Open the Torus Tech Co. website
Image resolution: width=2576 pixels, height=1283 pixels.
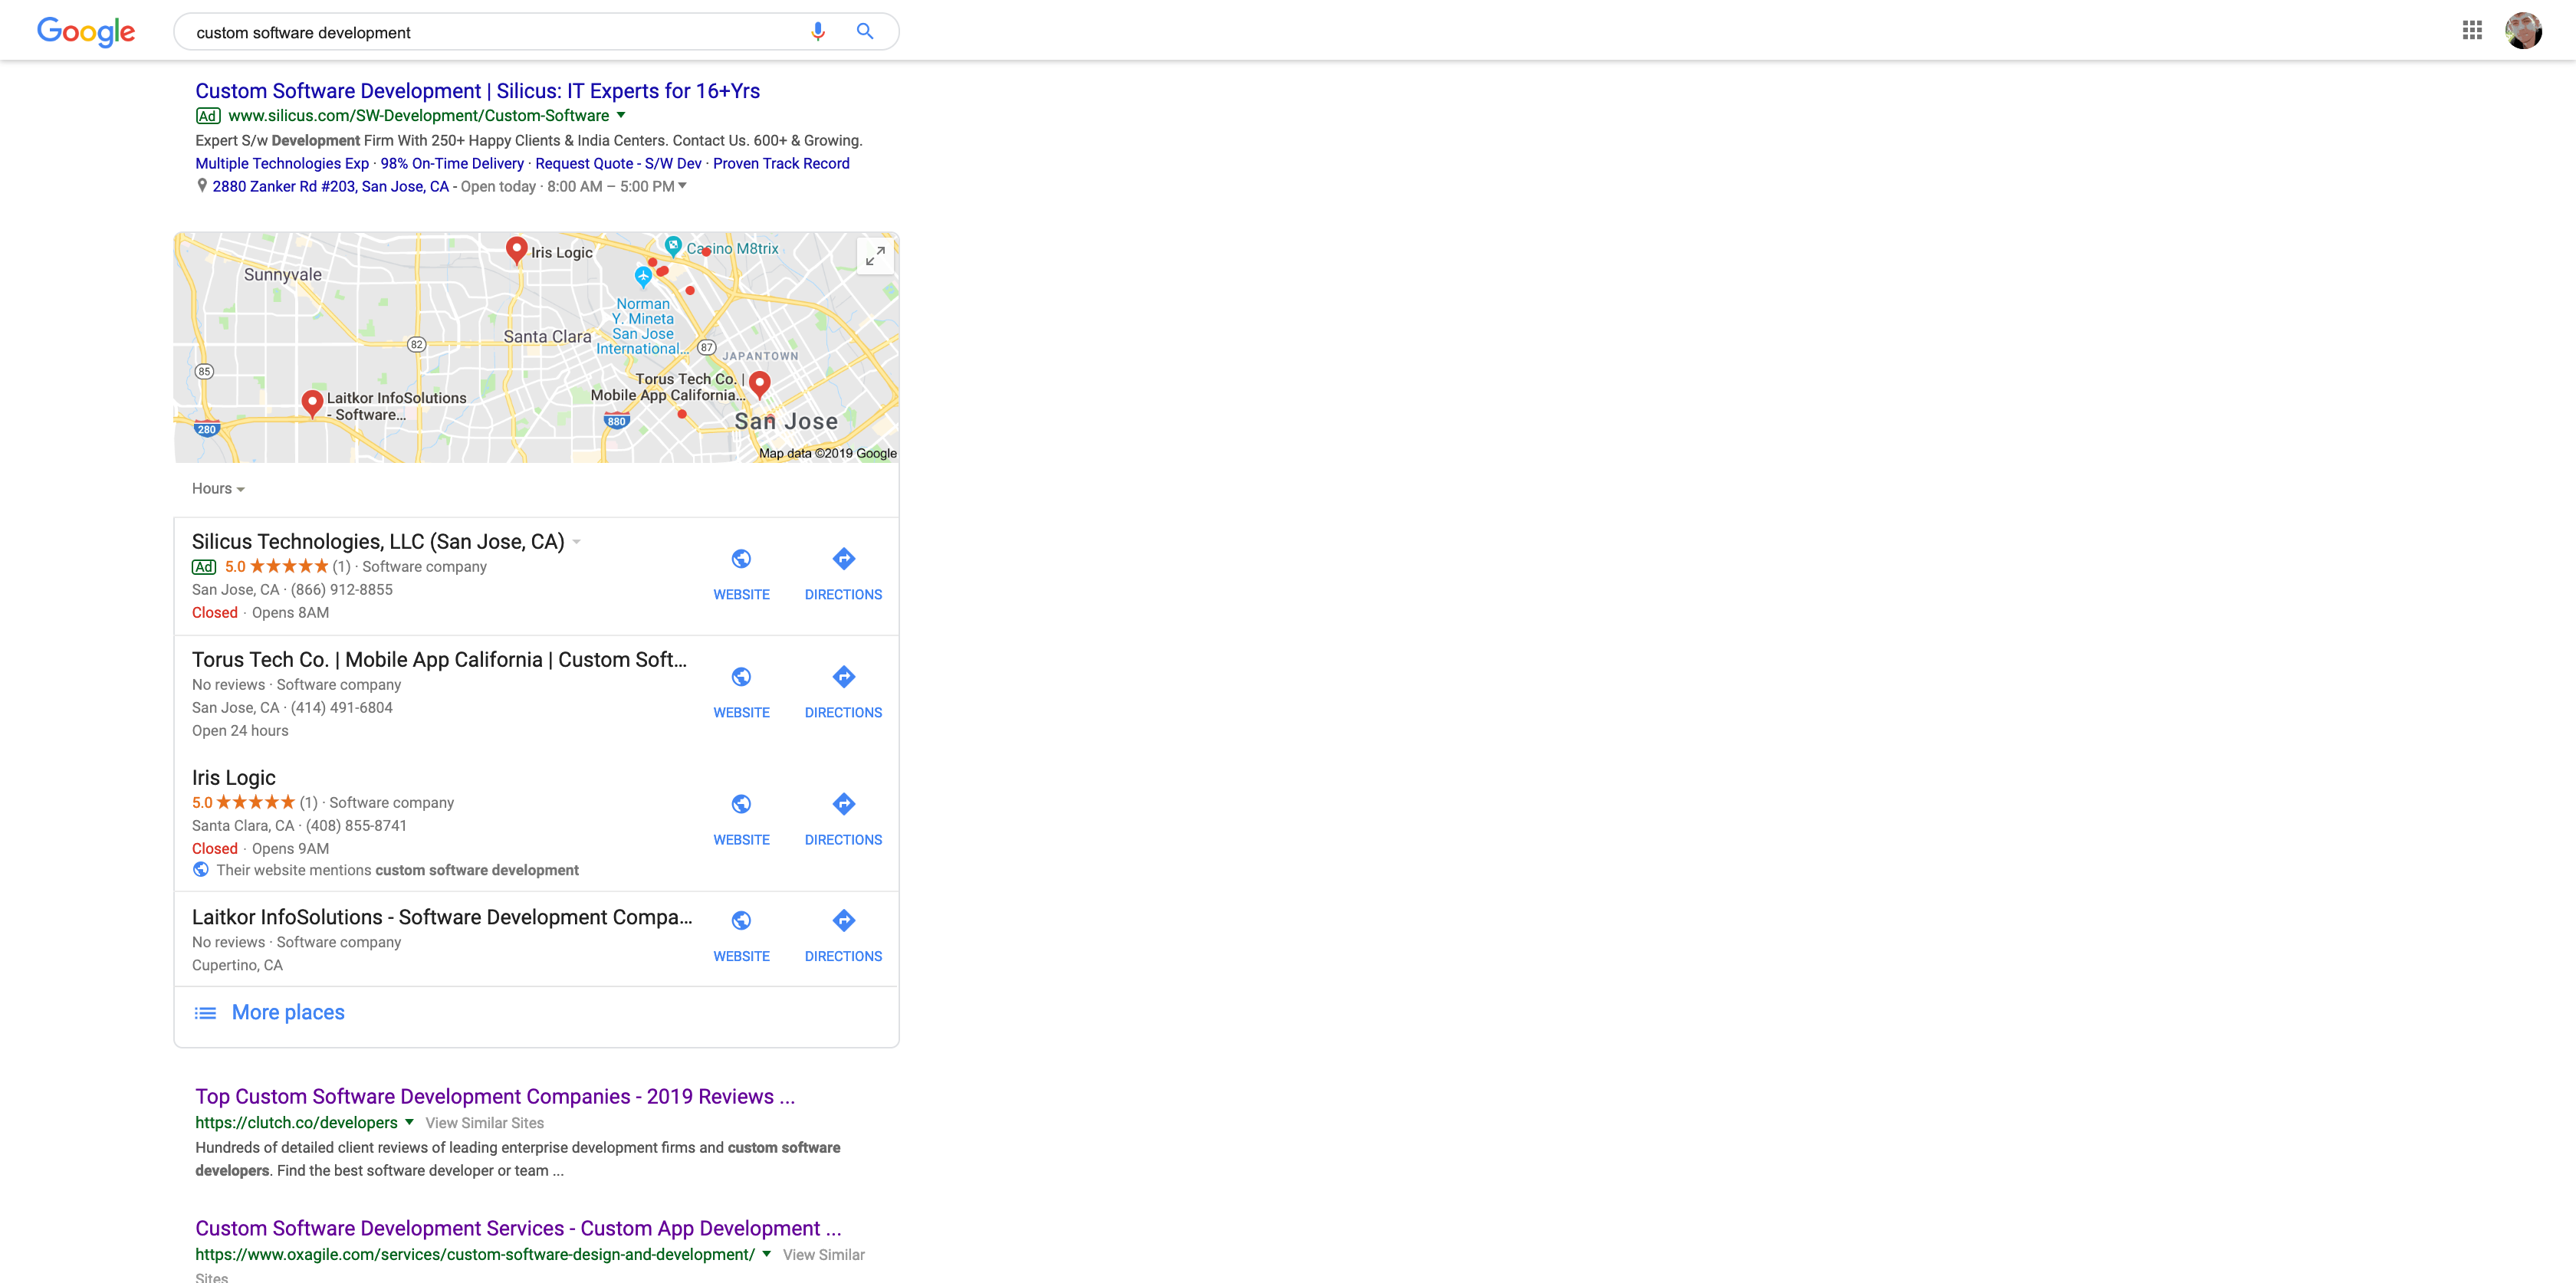(x=741, y=692)
